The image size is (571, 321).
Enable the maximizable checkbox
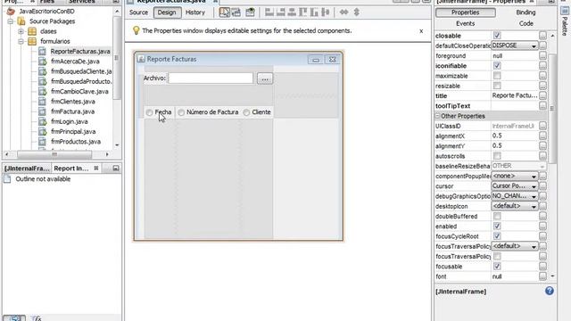[497, 76]
